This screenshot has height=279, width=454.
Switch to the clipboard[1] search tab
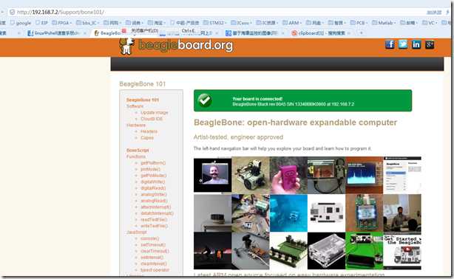pyautogui.click(x=321, y=33)
